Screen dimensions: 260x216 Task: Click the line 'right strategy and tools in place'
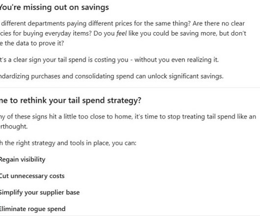(x=68, y=143)
